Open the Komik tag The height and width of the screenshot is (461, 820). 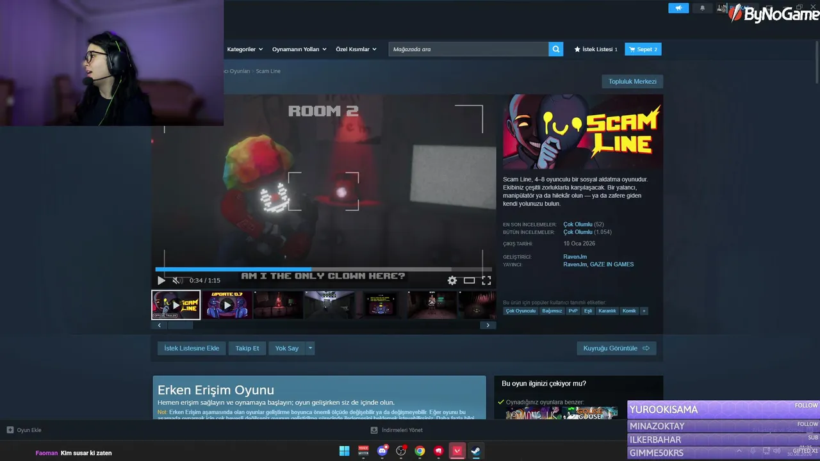tap(629, 311)
